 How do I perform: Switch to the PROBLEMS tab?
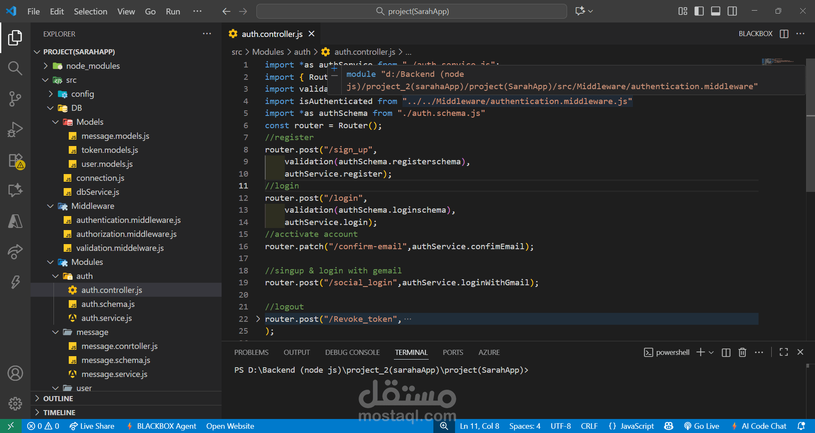pos(251,352)
